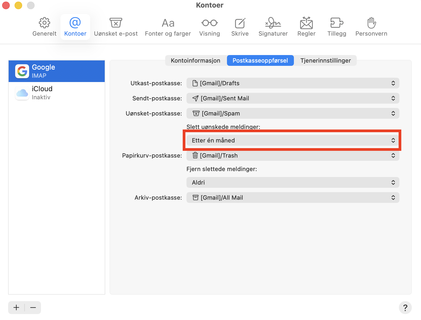The image size is (421, 320).
Task: Select the Google IMAP account
Action: 57,71
